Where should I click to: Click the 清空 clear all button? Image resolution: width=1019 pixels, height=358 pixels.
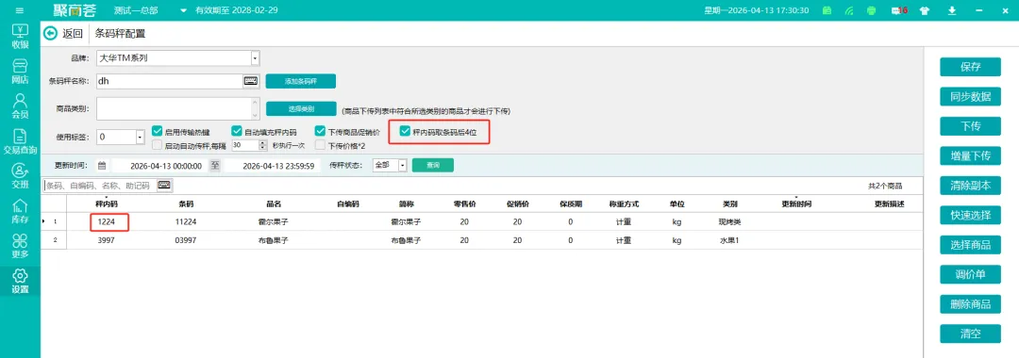970,334
